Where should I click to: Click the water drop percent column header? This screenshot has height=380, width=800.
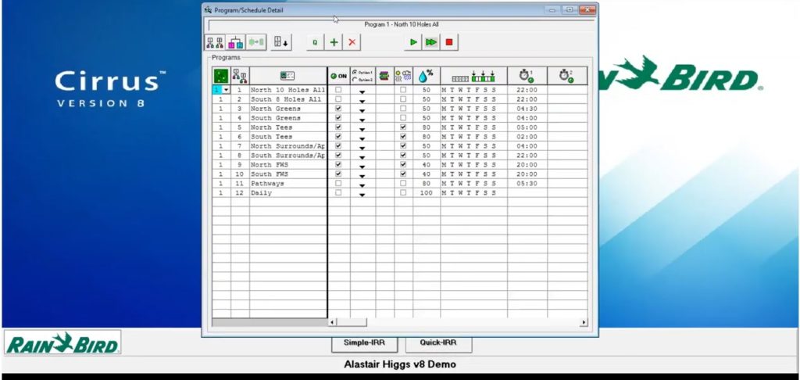[x=427, y=76]
